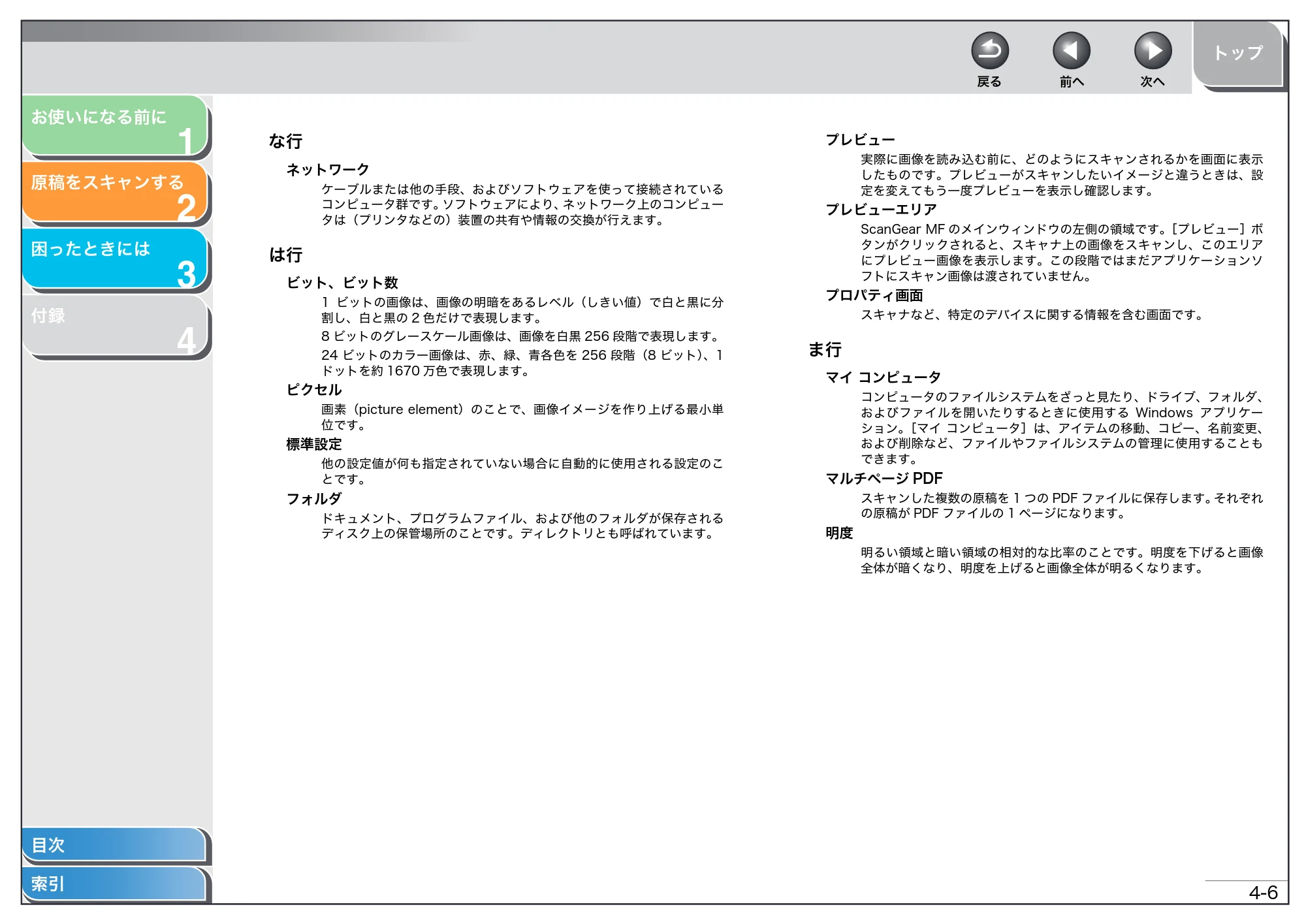This screenshot has height=924, width=1306.
Task: Open chapter 1 お使いになる前に
Action: tap(114, 126)
